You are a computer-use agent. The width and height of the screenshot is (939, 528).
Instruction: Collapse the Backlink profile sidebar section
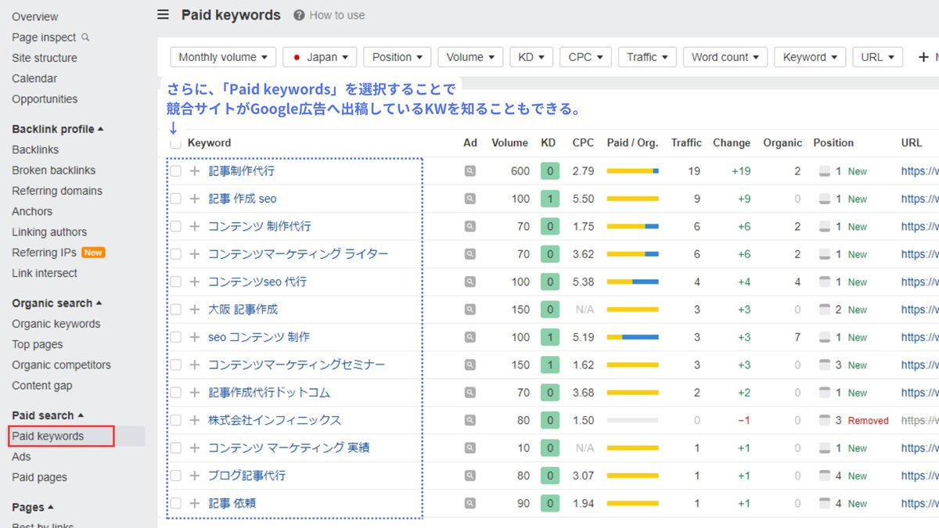pyautogui.click(x=58, y=129)
